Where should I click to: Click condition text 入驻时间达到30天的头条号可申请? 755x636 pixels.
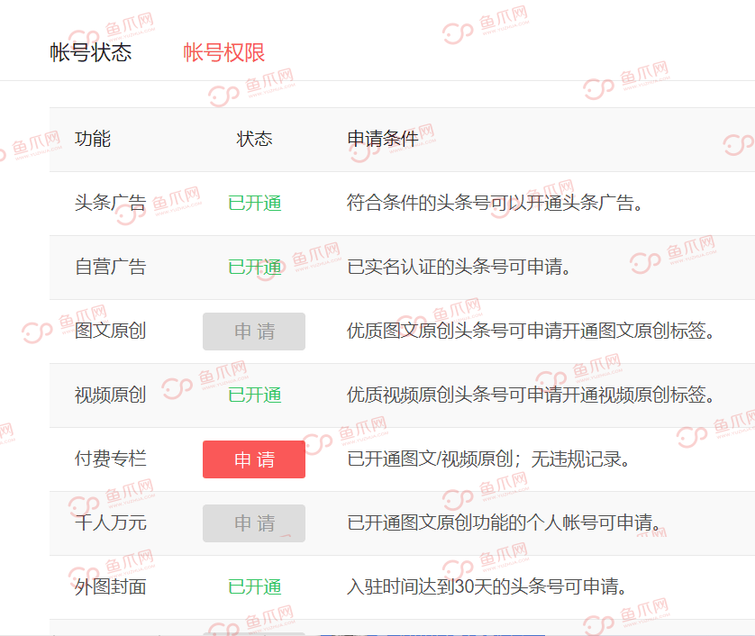487,586
